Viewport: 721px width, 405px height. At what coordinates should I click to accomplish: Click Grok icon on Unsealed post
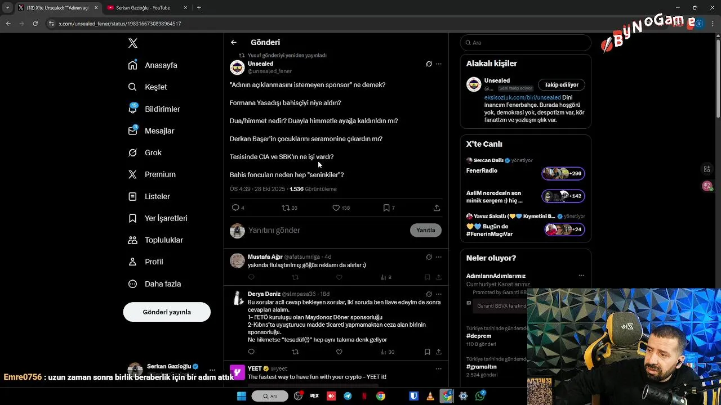[x=429, y=64]
